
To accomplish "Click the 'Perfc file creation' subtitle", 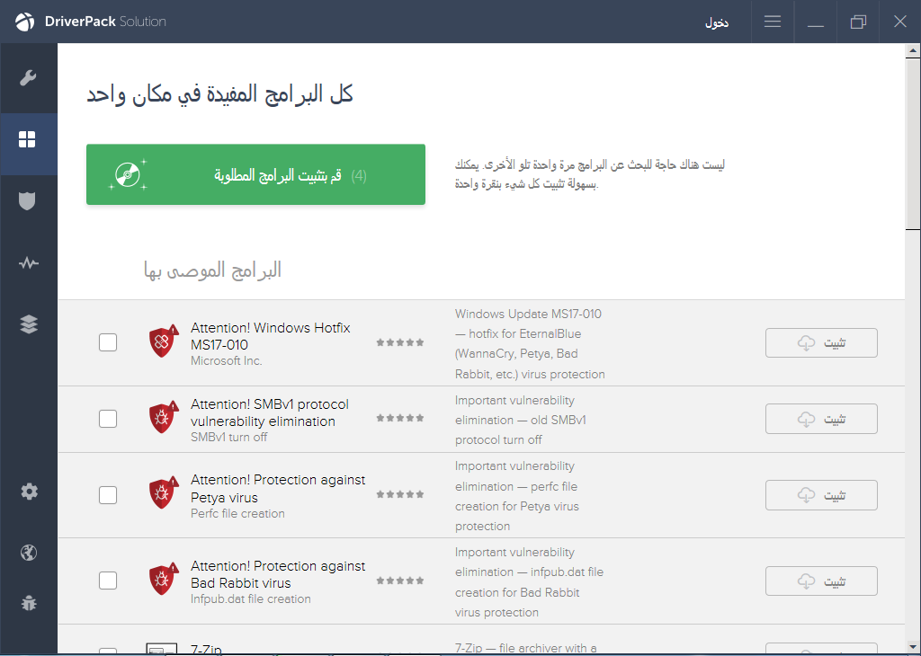I will click(237, 513).
